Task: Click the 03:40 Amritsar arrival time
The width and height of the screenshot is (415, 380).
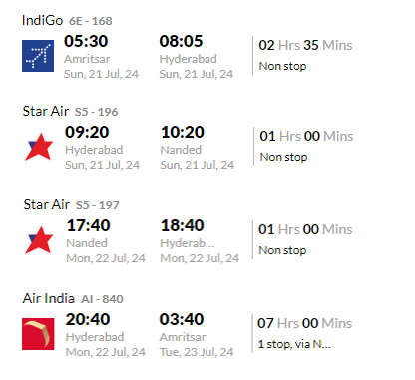Action: 182,319
